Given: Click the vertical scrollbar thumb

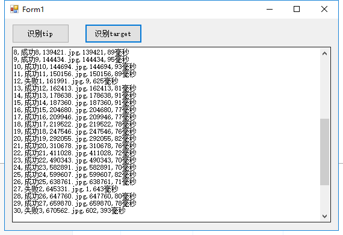Looking at the screenshot, I should [x=324, y=152].
